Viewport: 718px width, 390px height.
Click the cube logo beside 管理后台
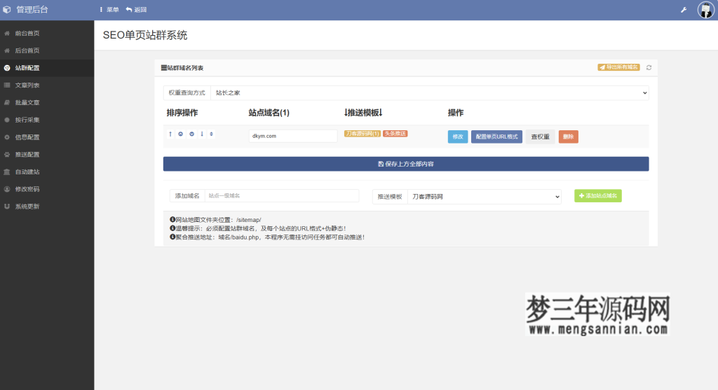click(x=7, y=10)
